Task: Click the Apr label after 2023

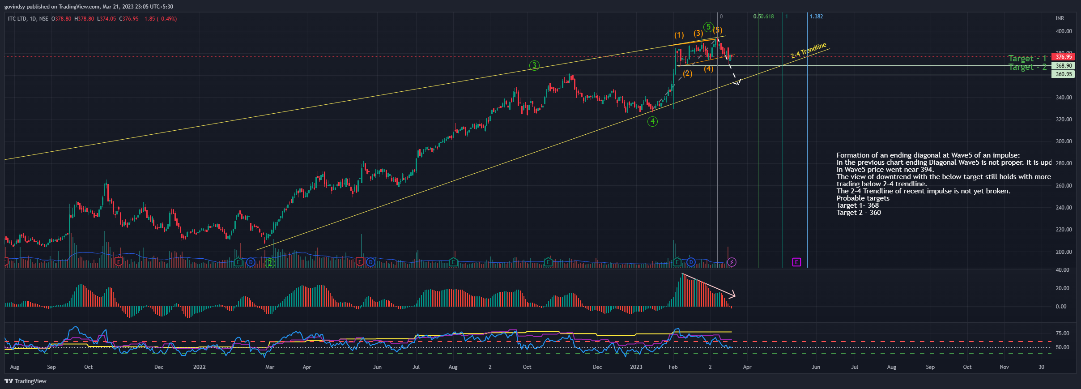Action: point(747,367)
